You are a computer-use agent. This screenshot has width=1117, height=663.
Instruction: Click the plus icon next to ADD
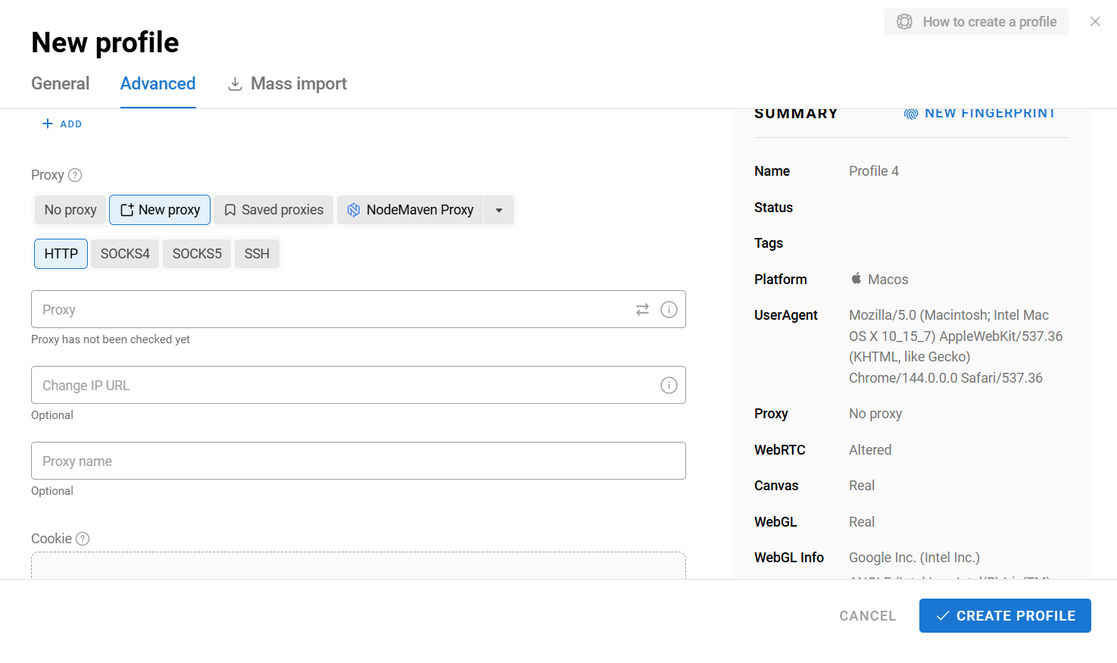coord(47,124)
